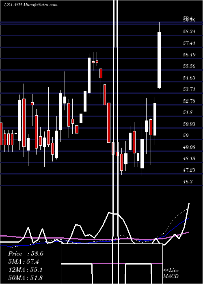Click the 57.41 price axis label
The width and height of the screenshot is (203, 284).
[189, 43]
